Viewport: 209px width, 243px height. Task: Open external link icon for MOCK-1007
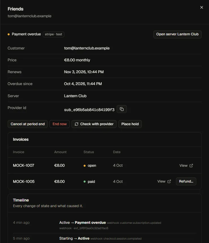tap(191, 166)
